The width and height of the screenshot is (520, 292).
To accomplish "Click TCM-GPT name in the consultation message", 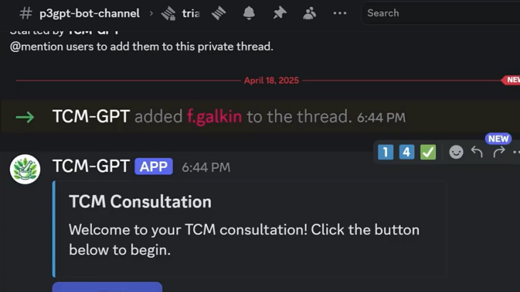I will 91,166.
